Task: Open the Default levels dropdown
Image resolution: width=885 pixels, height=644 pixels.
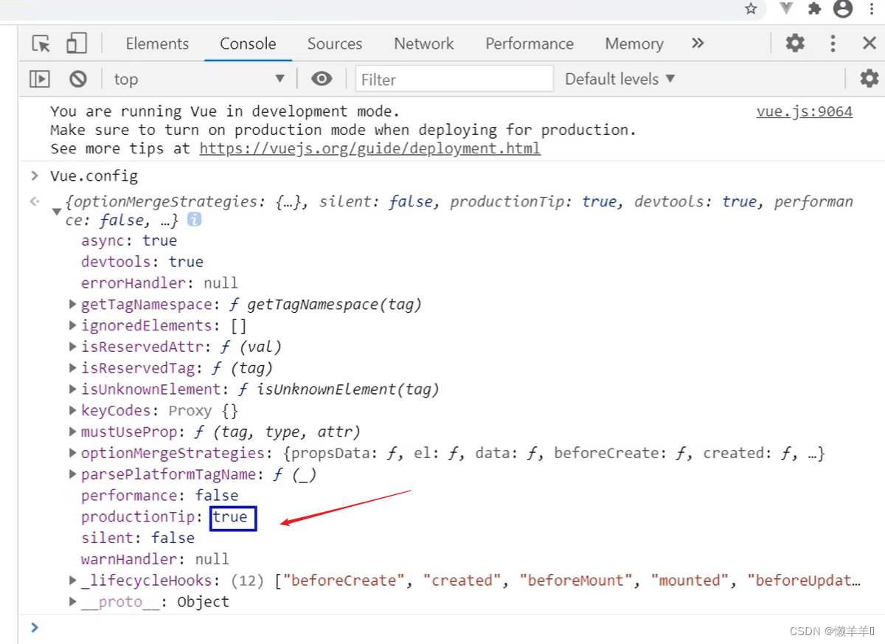Action: (x=619, y=79)
